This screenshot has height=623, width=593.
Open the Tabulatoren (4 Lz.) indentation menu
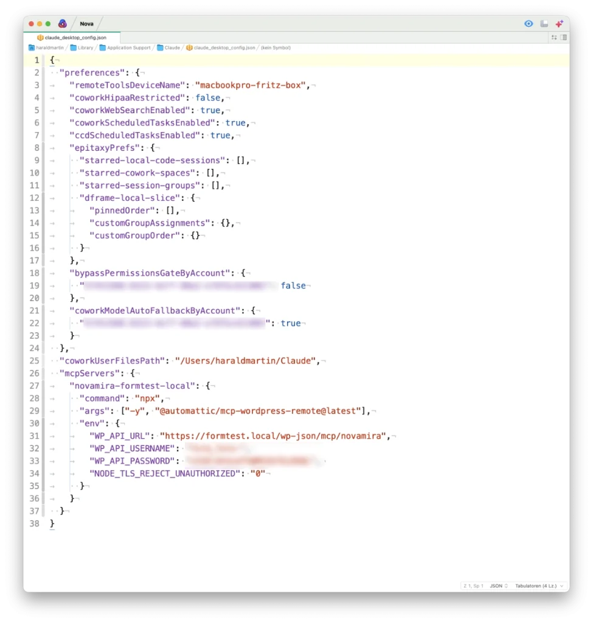(539, 586)
